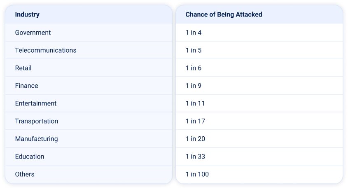Select the 1 in 17 cell
The width and height of the screenshot is (348, 189).
pos(195,121)
